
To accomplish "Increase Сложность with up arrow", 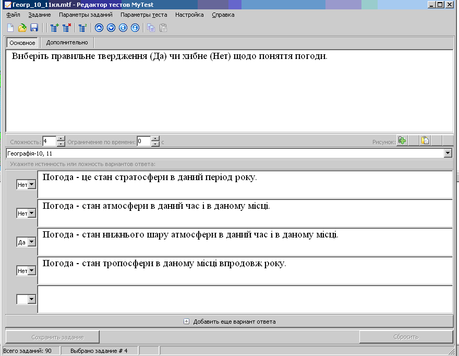I will coord(61,139).
